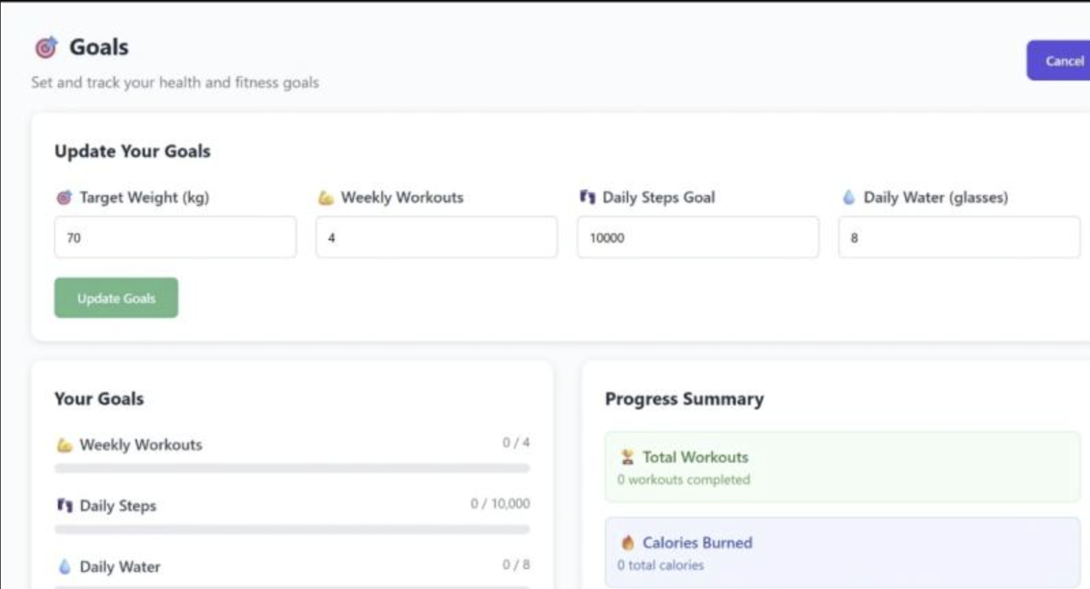Click the subtitle "Set and track your health and fitness goals"
This screenshot has height=589, width=1090.
pyautogui.click(x=175, y=83)
